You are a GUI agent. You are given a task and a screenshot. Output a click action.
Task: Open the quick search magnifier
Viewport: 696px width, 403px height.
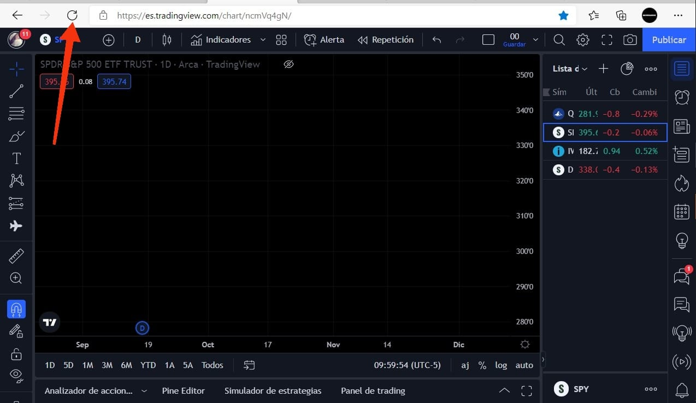[x=559, y=40]
